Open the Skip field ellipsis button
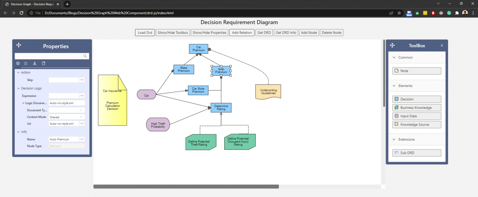Viewport: 478px width, 197px height. click(x=82, y=80)
